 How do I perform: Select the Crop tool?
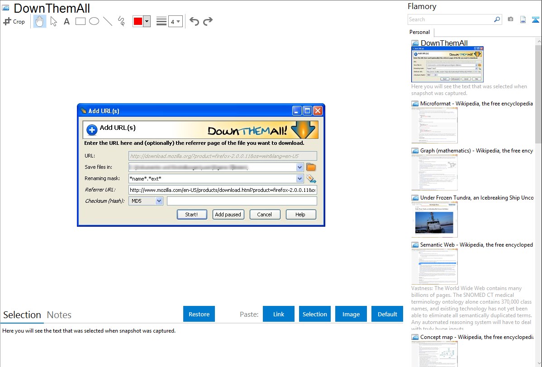tap(14, 21)
